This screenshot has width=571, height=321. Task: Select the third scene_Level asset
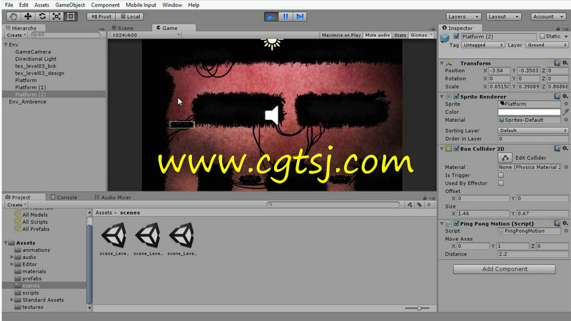tap(182, 239)
